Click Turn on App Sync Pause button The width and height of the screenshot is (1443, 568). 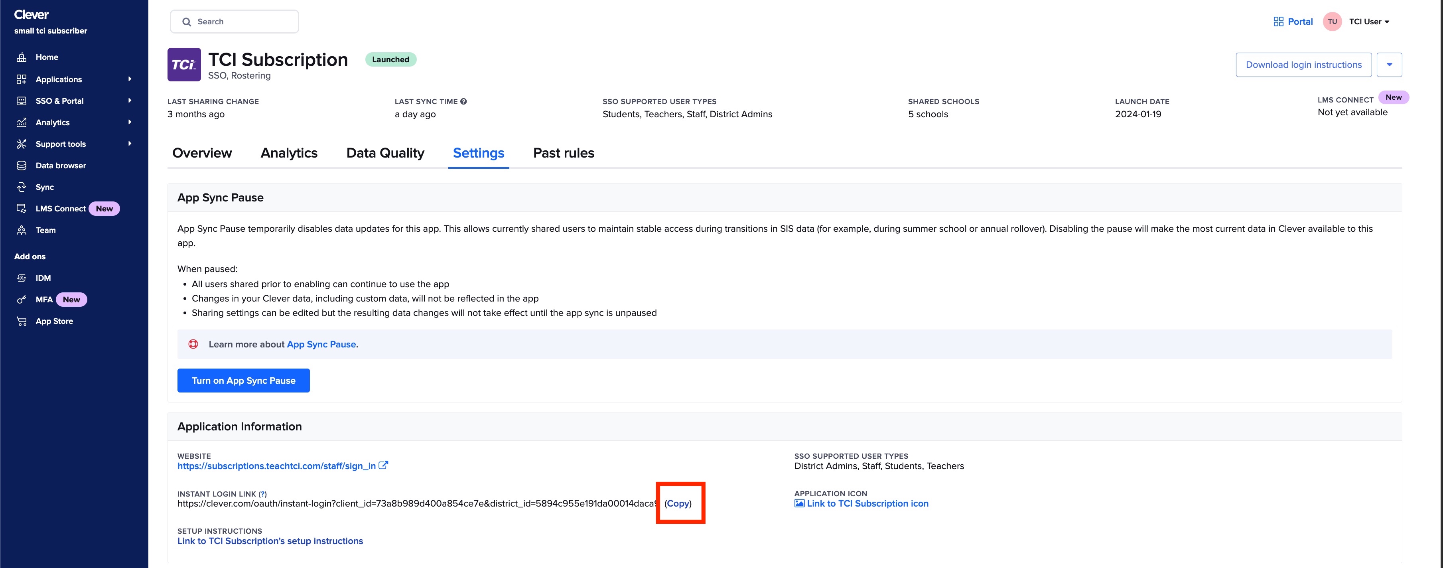click(244, 381)
